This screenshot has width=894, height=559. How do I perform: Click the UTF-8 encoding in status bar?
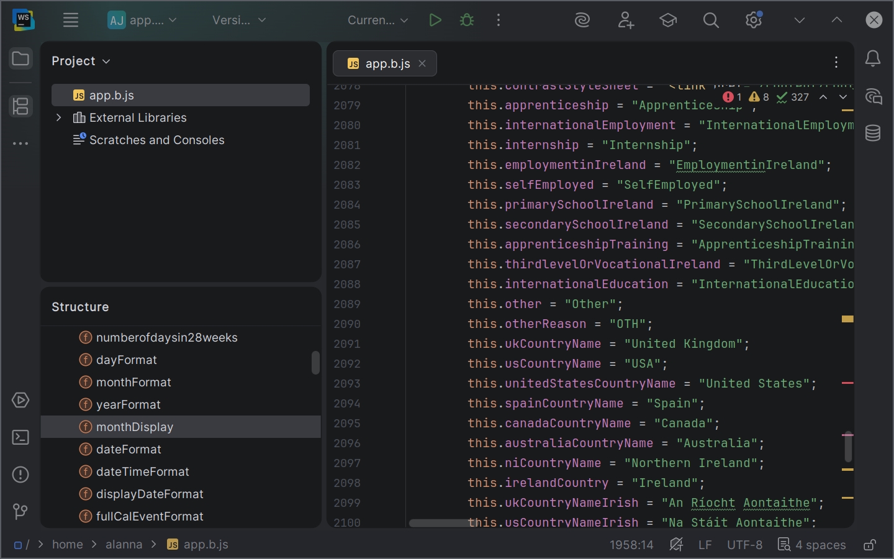pyautogui.click(x=744, y=545)
